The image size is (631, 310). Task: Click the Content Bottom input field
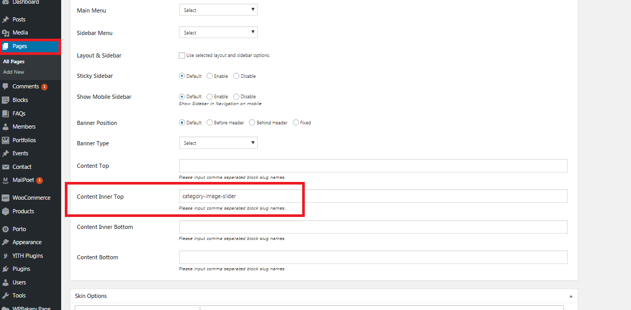373,257
